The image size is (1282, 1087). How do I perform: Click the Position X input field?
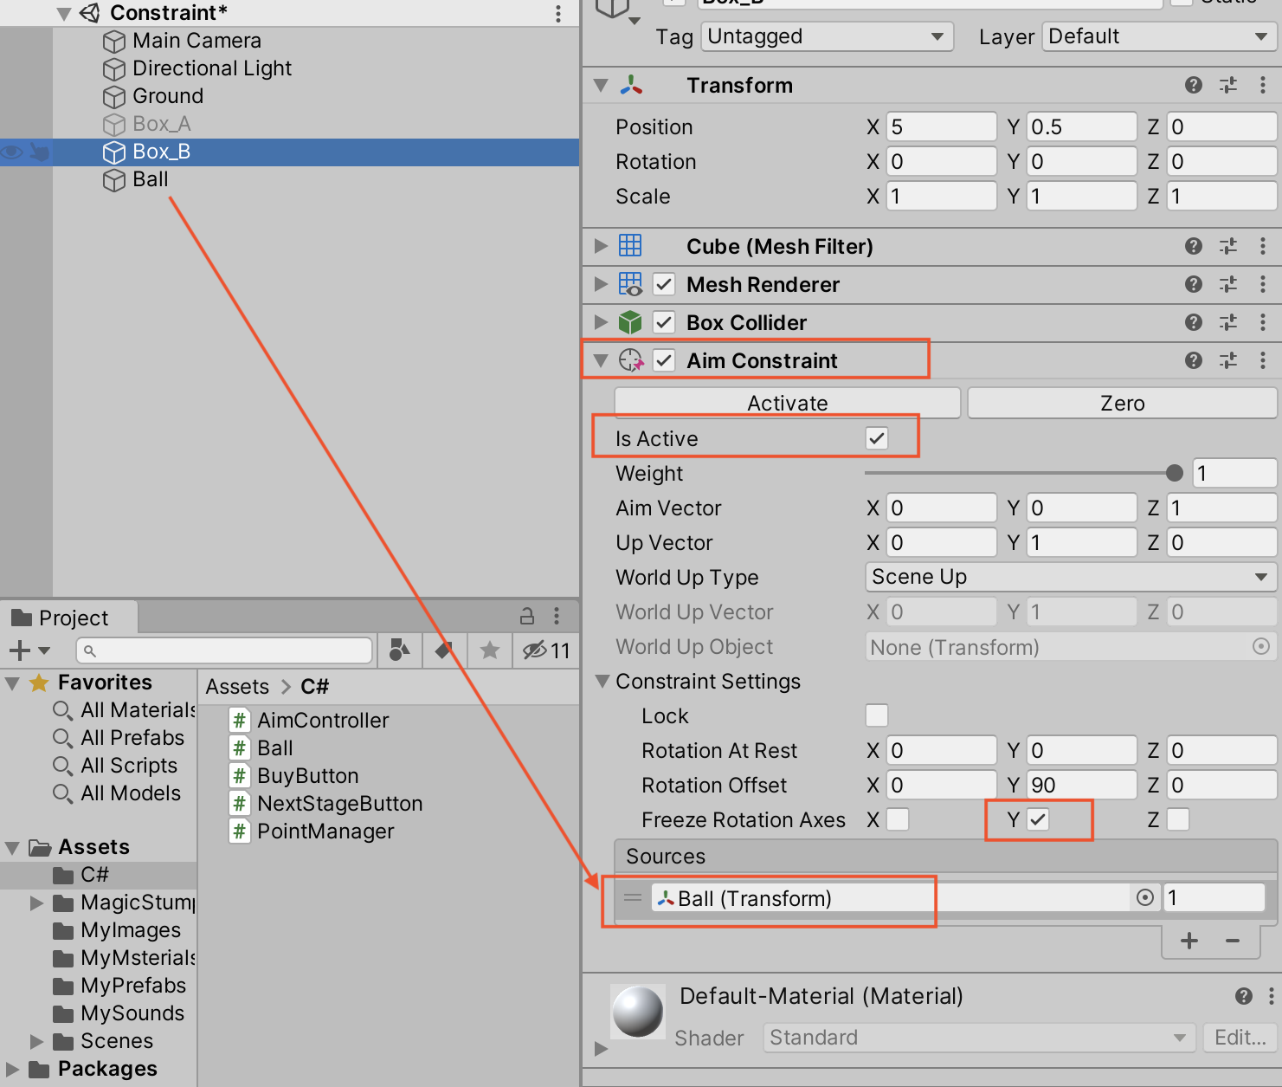941,126
